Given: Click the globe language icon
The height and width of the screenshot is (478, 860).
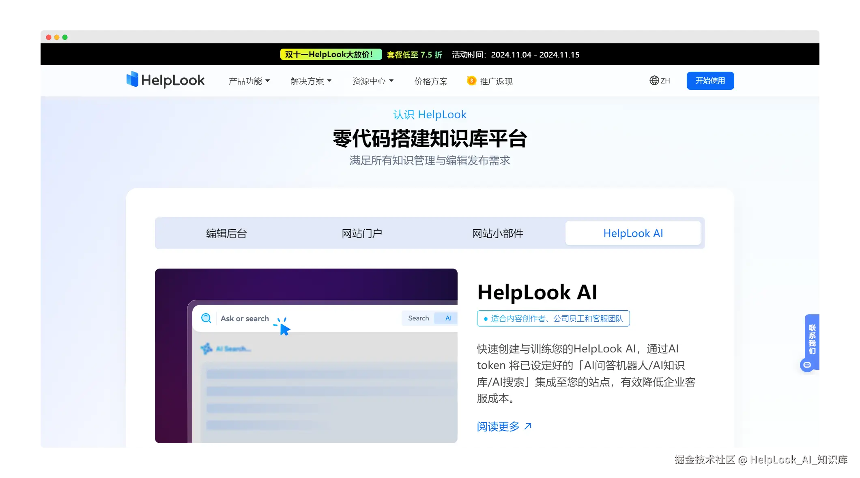Looking at the screenshot, I should pyautogui.click(x=654, y=81).
